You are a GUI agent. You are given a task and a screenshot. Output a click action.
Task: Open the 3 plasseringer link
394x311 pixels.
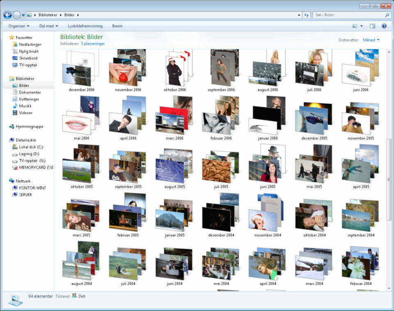tap(93, 43)
